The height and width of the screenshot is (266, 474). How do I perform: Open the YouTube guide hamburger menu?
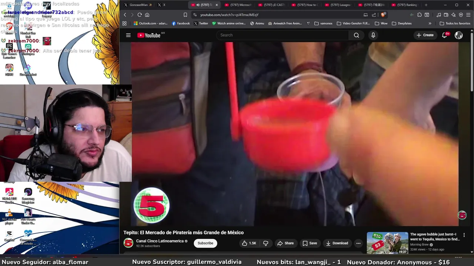pos(128,35)
